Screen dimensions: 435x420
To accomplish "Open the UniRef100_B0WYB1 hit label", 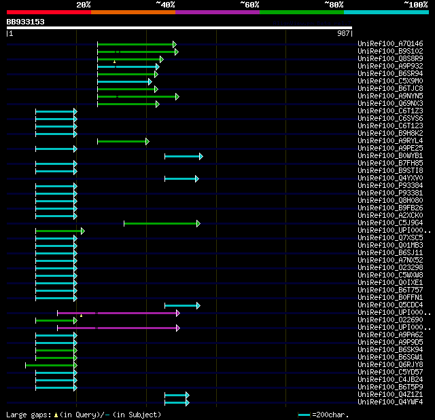I will pos(390,156).
